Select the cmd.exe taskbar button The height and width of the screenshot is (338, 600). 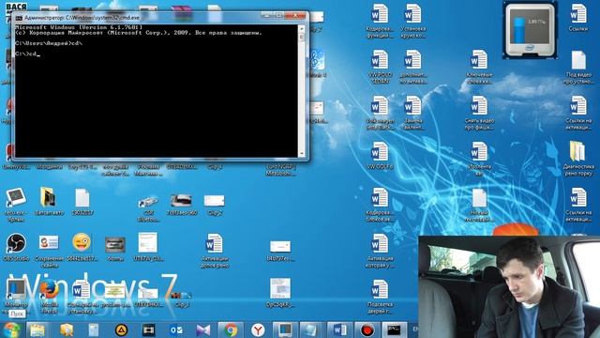[394, 330]
